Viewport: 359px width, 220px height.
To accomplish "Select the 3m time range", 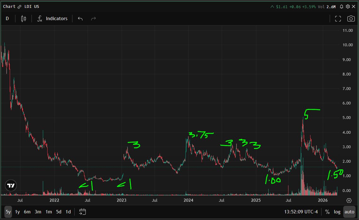I will (38, 212).
